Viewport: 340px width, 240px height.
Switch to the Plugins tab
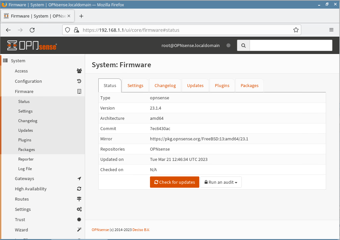222,85
